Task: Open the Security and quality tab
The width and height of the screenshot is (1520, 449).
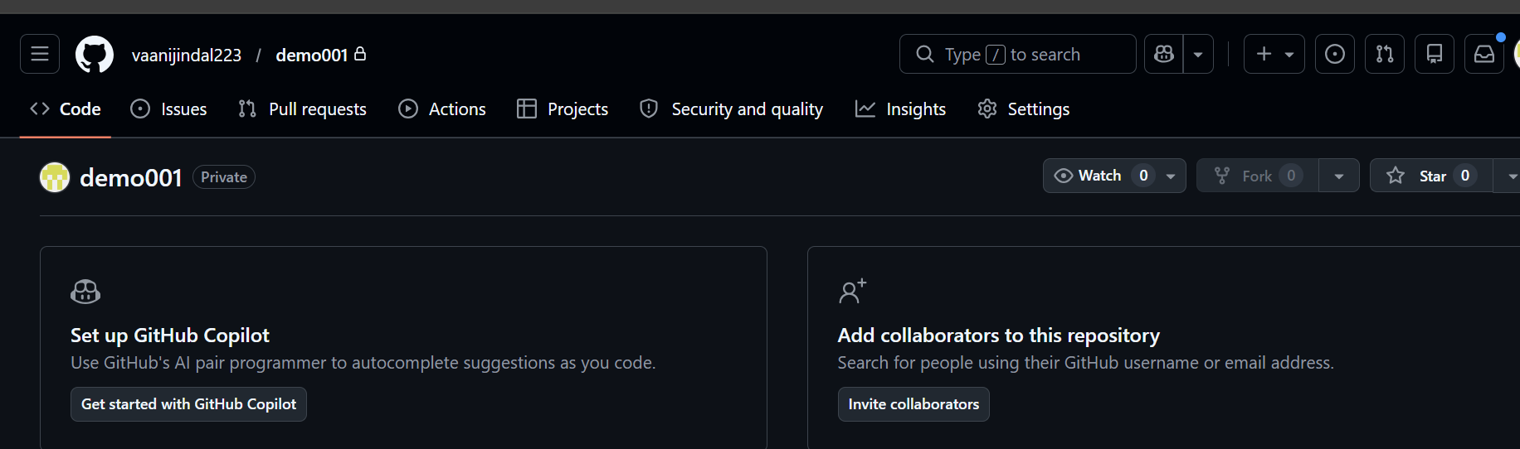Action: 731,109
